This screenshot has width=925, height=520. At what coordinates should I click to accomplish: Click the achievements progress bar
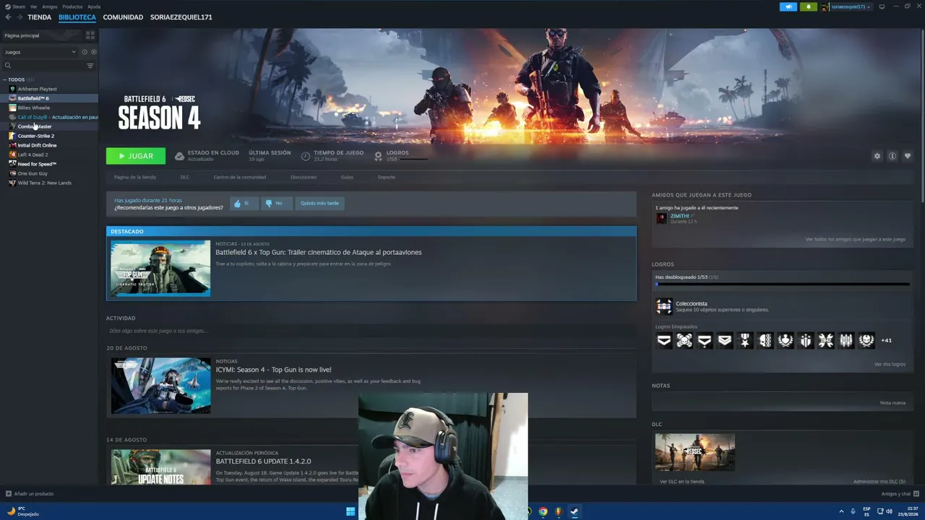pyautogui.click(x=783, y=285)
